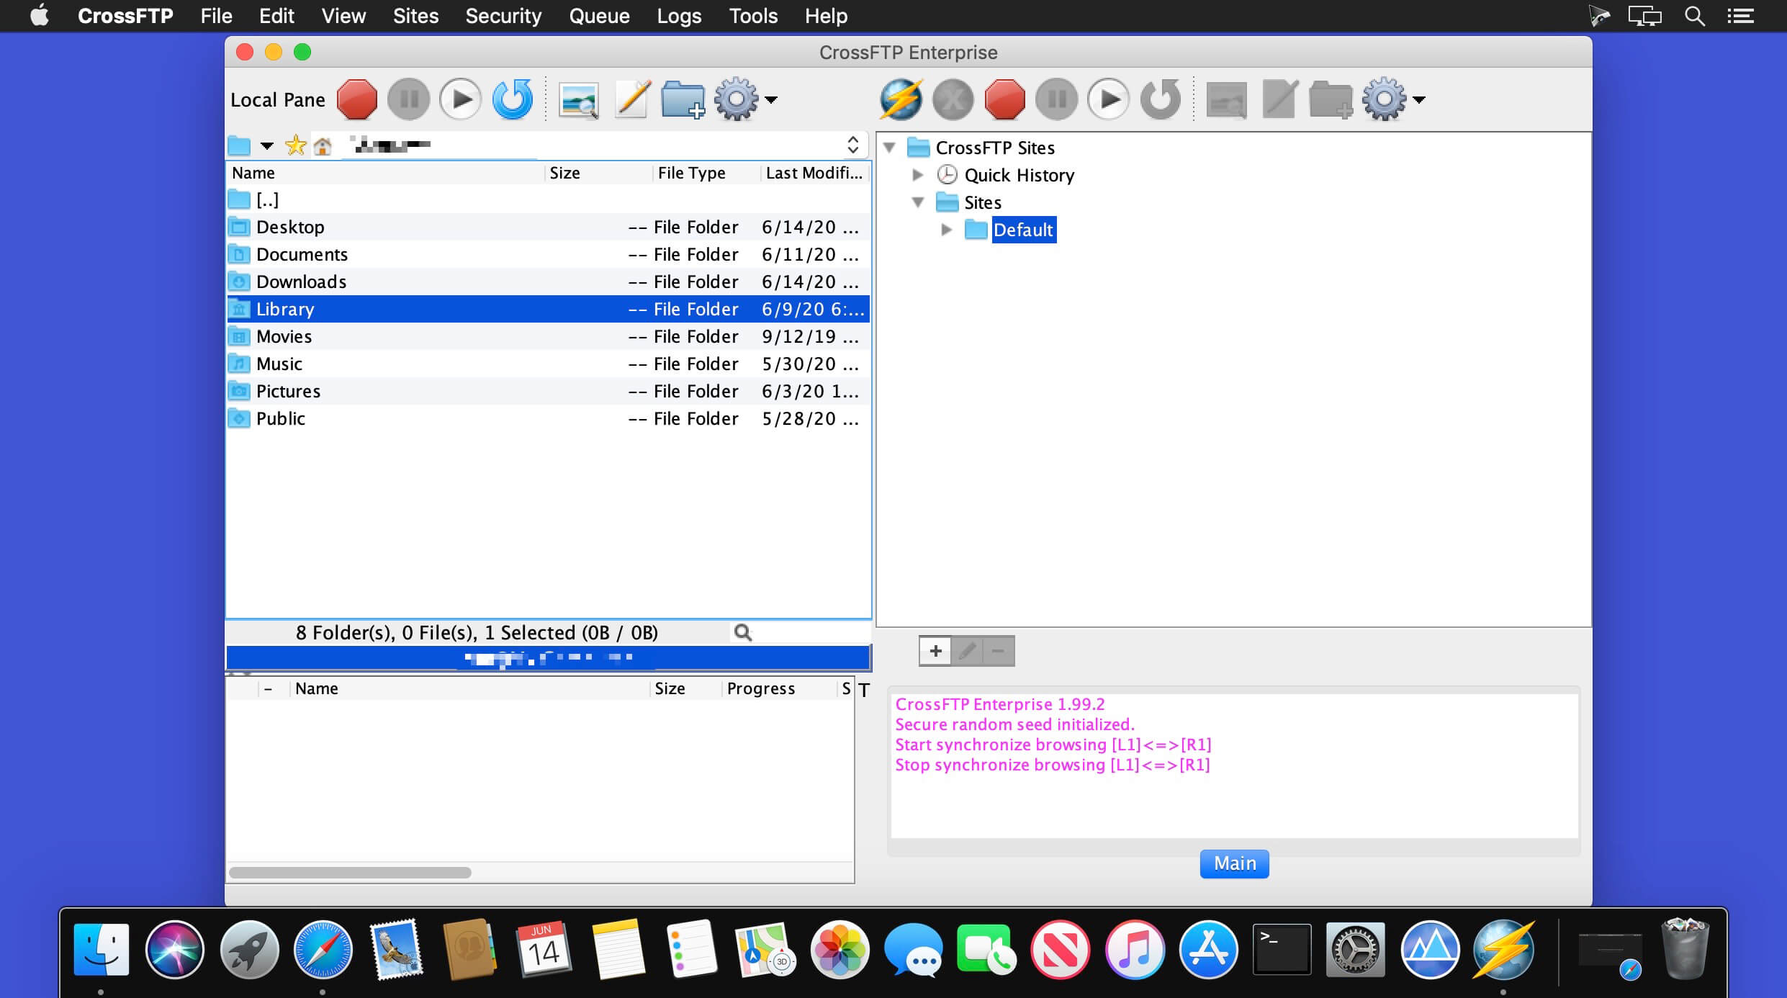Viewport: 1787px width, 998px height.
Task: Open remote gear dropdown arrow
Action: [1419, 100]
